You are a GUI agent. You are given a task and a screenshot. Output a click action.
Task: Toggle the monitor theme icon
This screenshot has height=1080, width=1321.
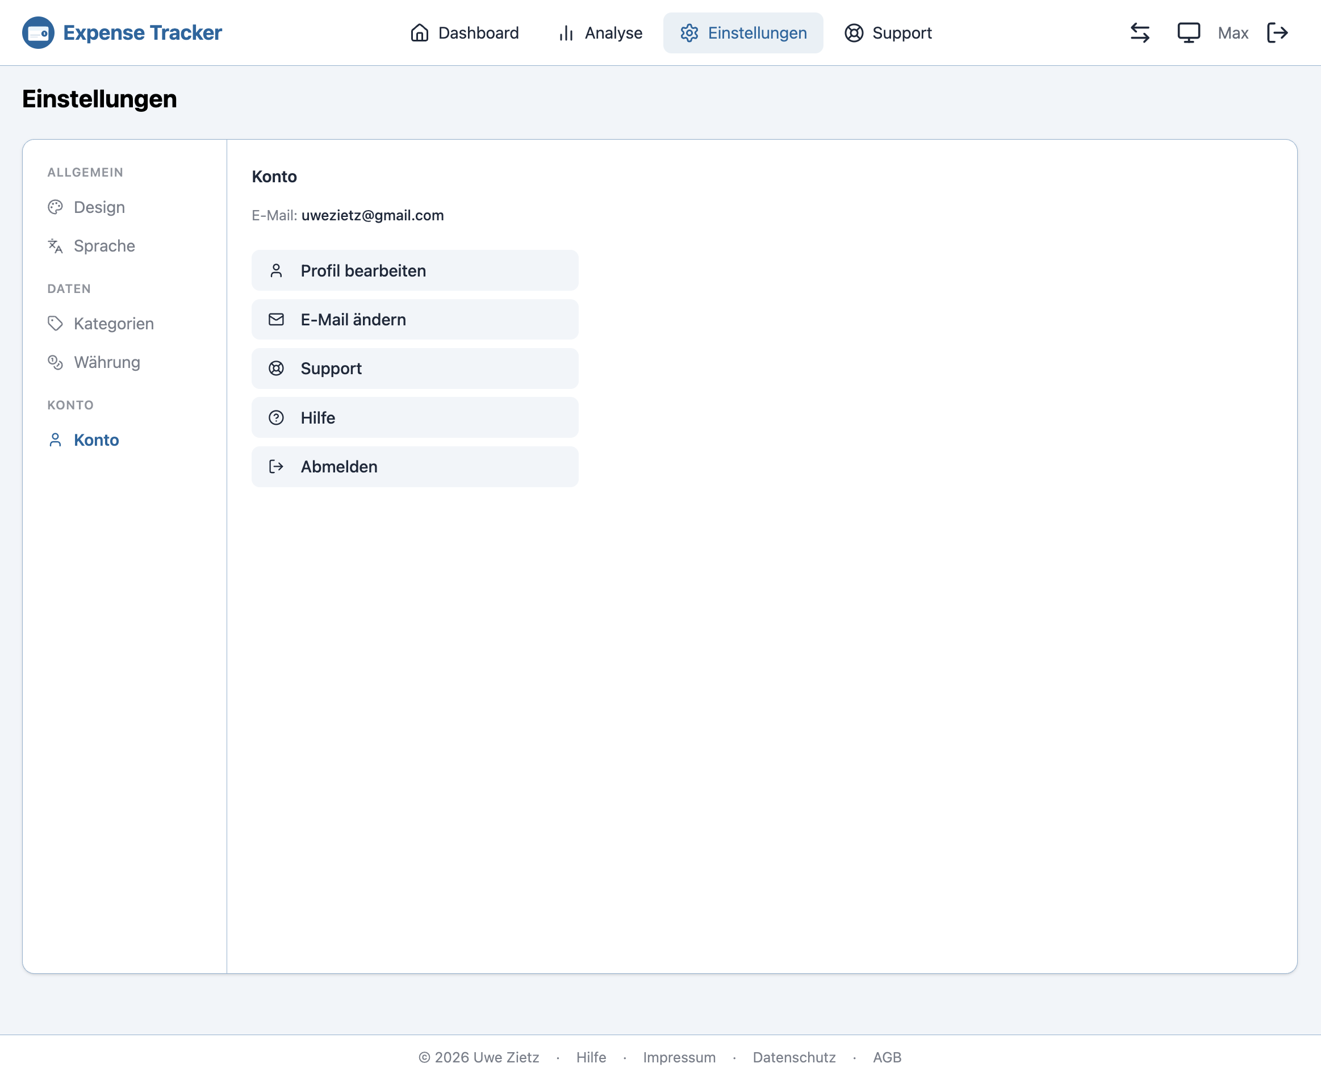1188,33
